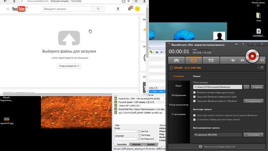The width and height of the screenshot is (268, 151).
Task: Toggle the No Password filter checkbox
Action: 139,139
